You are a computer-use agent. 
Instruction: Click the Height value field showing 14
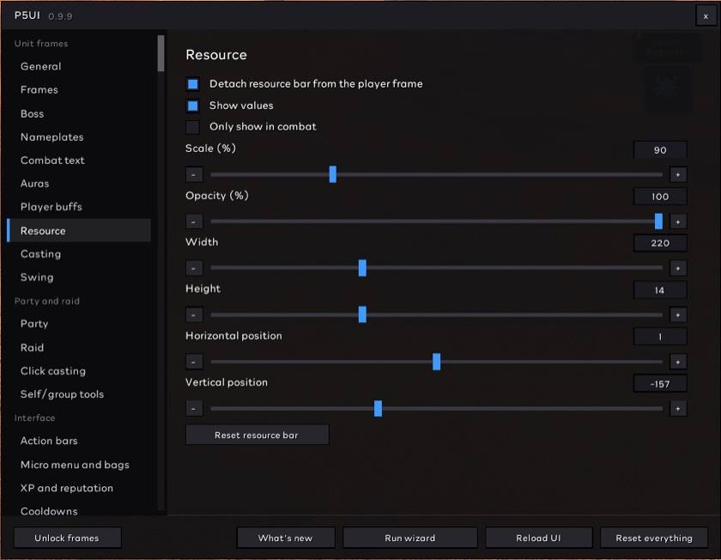[x=660, y=290]
